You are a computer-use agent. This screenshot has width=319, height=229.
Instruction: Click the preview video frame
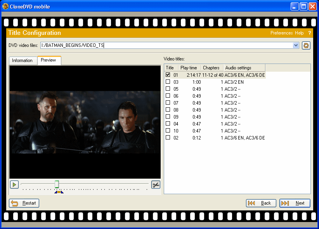[85, 122]
